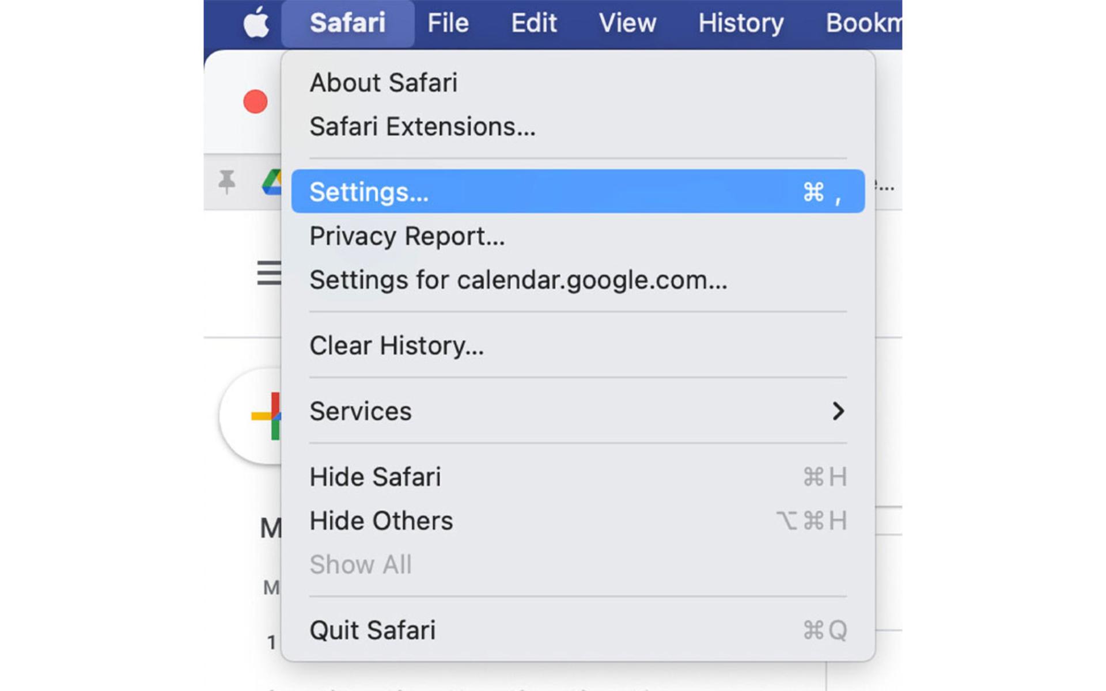Click the Google Calendar Create plus icon
The height and width of the screenshot is (691, 1106).
[x=266, y=416]
